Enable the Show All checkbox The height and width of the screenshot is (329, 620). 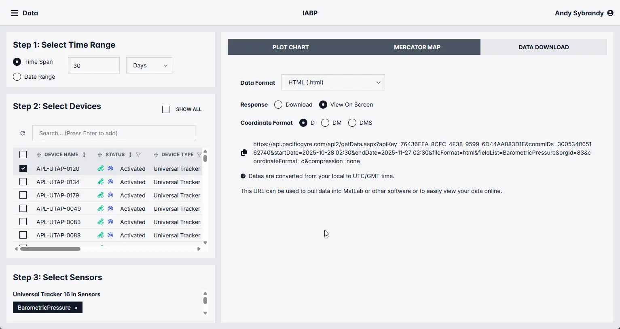166,109
